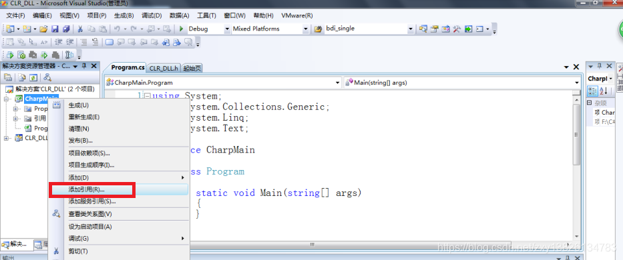Click the Redo arrow icon
This screenshot has width=623, height=260.
[134, 29]
